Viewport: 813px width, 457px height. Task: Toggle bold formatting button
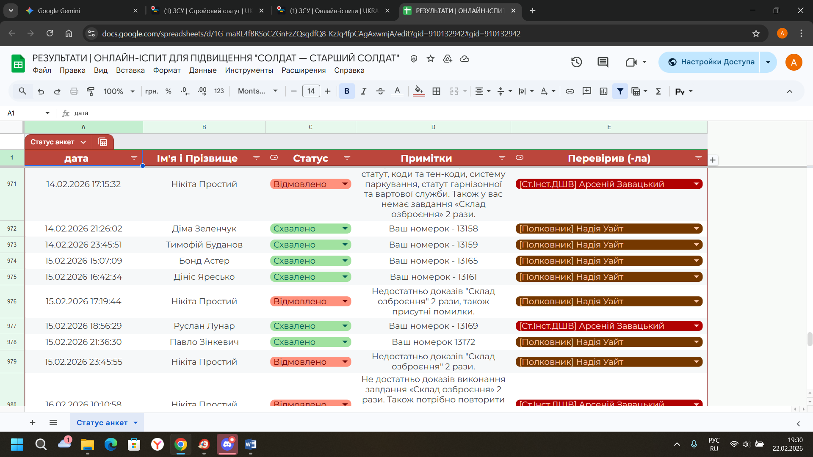click(347, 91)
